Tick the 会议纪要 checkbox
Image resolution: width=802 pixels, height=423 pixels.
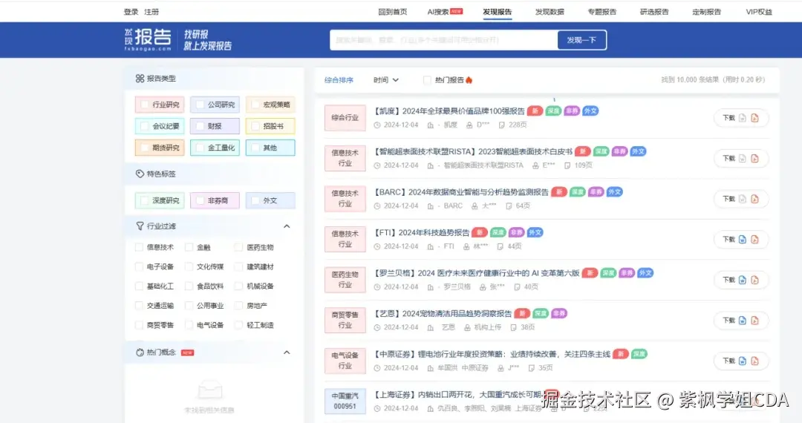145,126
